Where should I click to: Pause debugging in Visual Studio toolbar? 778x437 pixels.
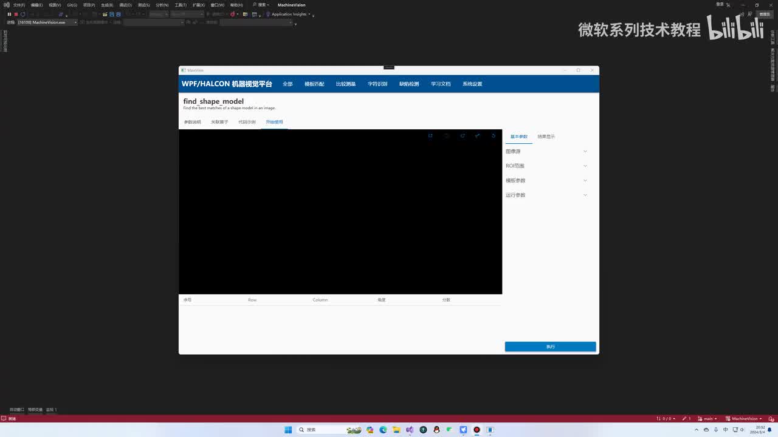pyautogui.click(x=9, y=14)
